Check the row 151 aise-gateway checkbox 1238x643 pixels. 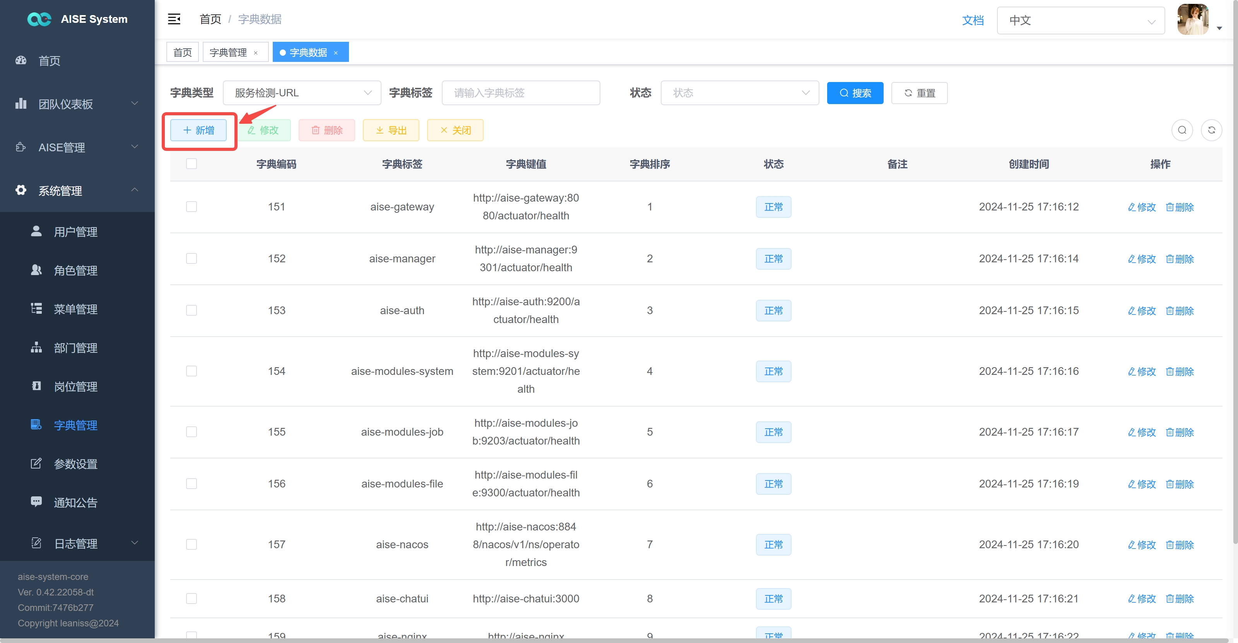pyautogui.click(x=191, y=207)
